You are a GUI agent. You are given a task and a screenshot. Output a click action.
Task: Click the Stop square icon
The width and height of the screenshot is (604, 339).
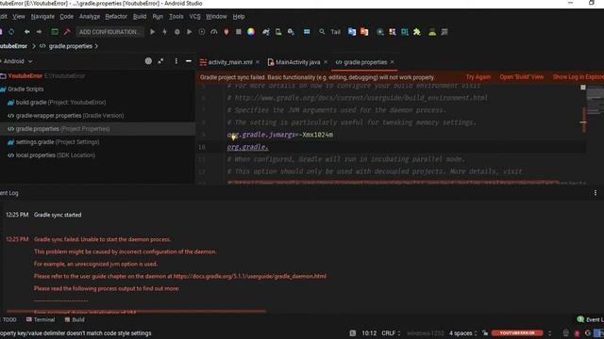pyautogui.click(x=239, y=32)
